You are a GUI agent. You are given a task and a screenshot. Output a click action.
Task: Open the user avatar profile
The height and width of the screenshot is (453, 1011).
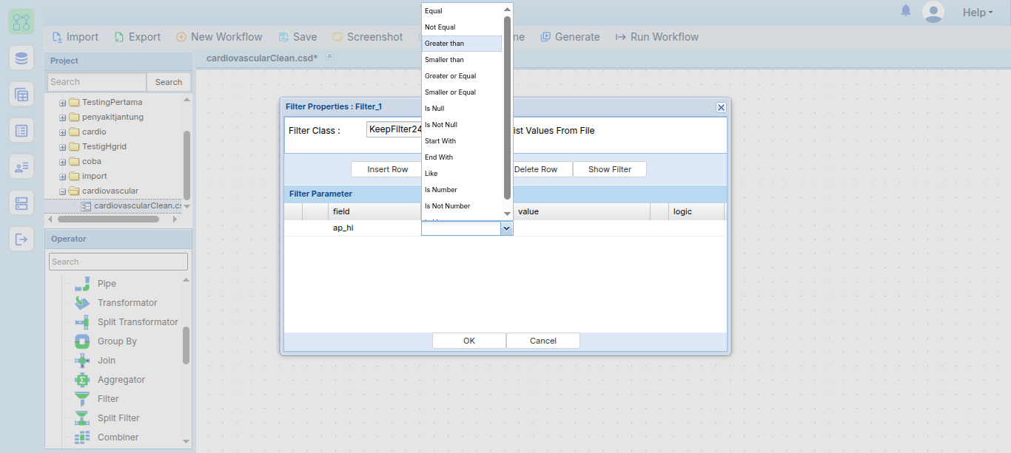(x=933, y=12)
